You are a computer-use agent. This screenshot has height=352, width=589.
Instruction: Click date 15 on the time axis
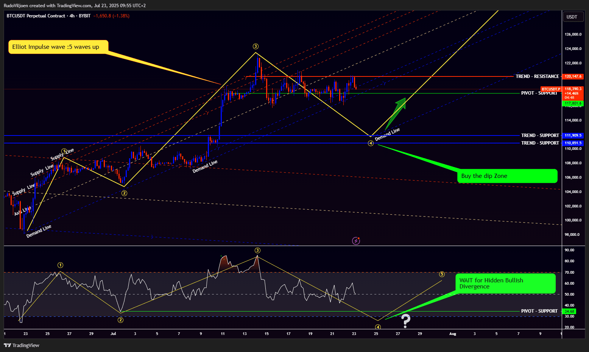click(266, 334)
